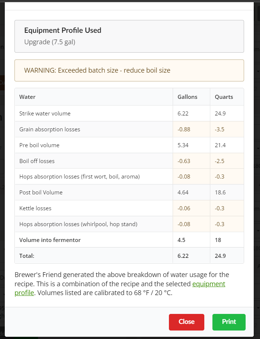This screenshot has width=260, height=339.
Task: Click the exceeded batch size warning banner
Action: (129, 70)
